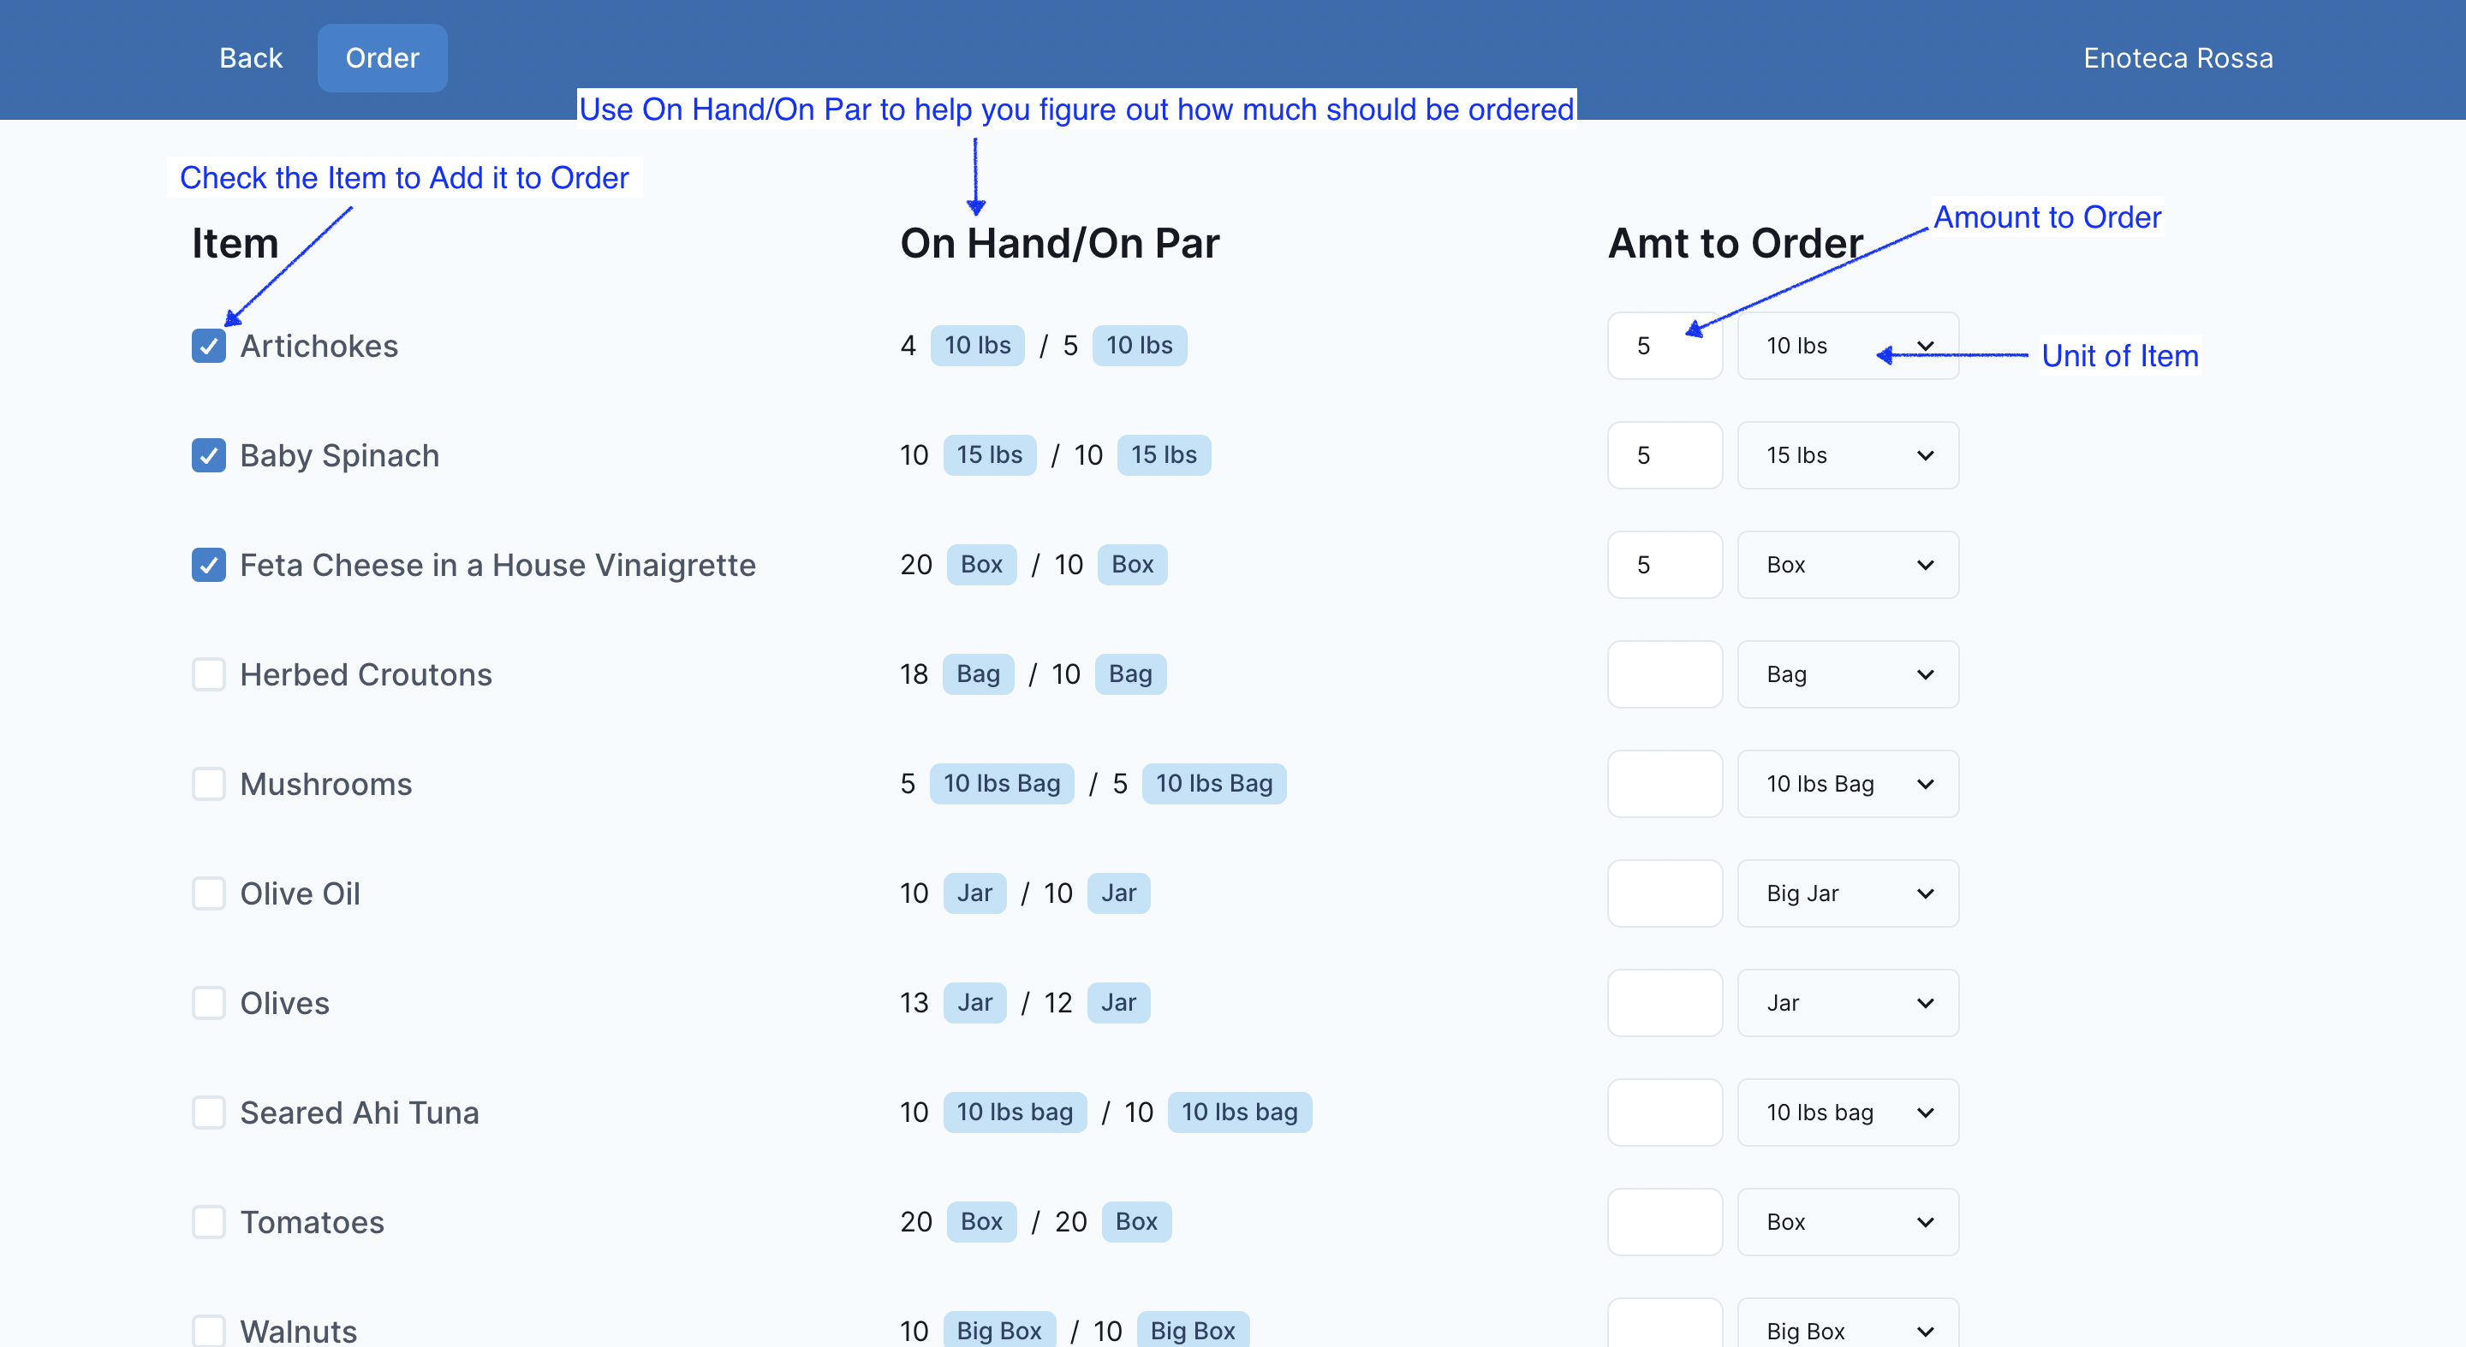This screenshot has height=1347, width=2466.
Task: Focus the Olives amount to order field
Action: pyautogui.click(x=1664, y=1003)
